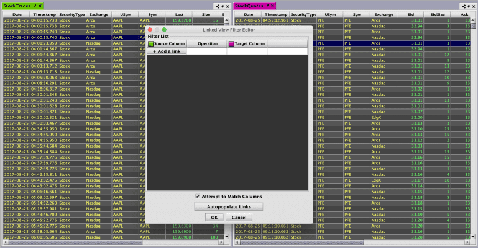Viewport: 478px width, 248px height.
Task: Close the StockTrades tab via its X
Action: [x=40, y=5]
